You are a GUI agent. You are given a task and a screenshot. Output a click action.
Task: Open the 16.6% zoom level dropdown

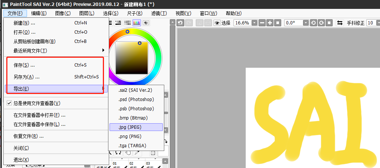click(255, 23)
